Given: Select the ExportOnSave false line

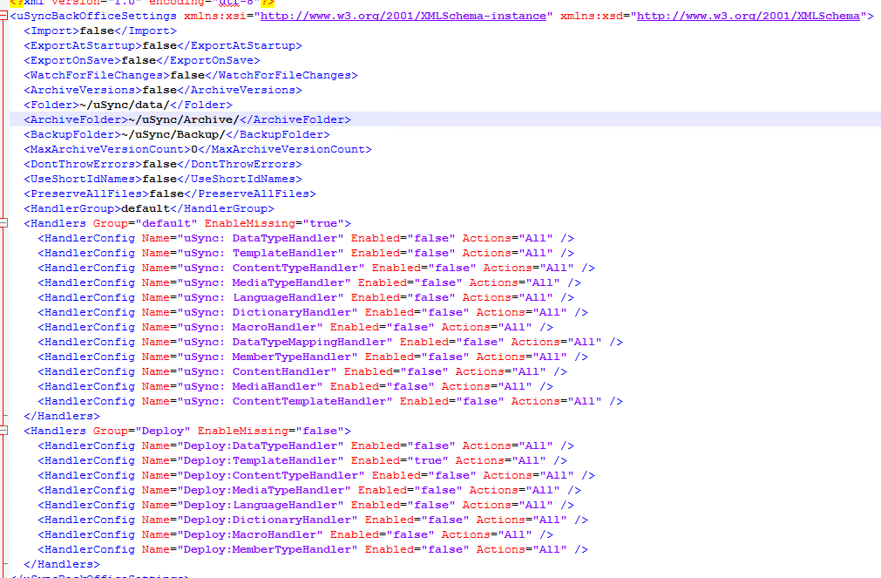Looking at the screenshot, I should (142, 60).
